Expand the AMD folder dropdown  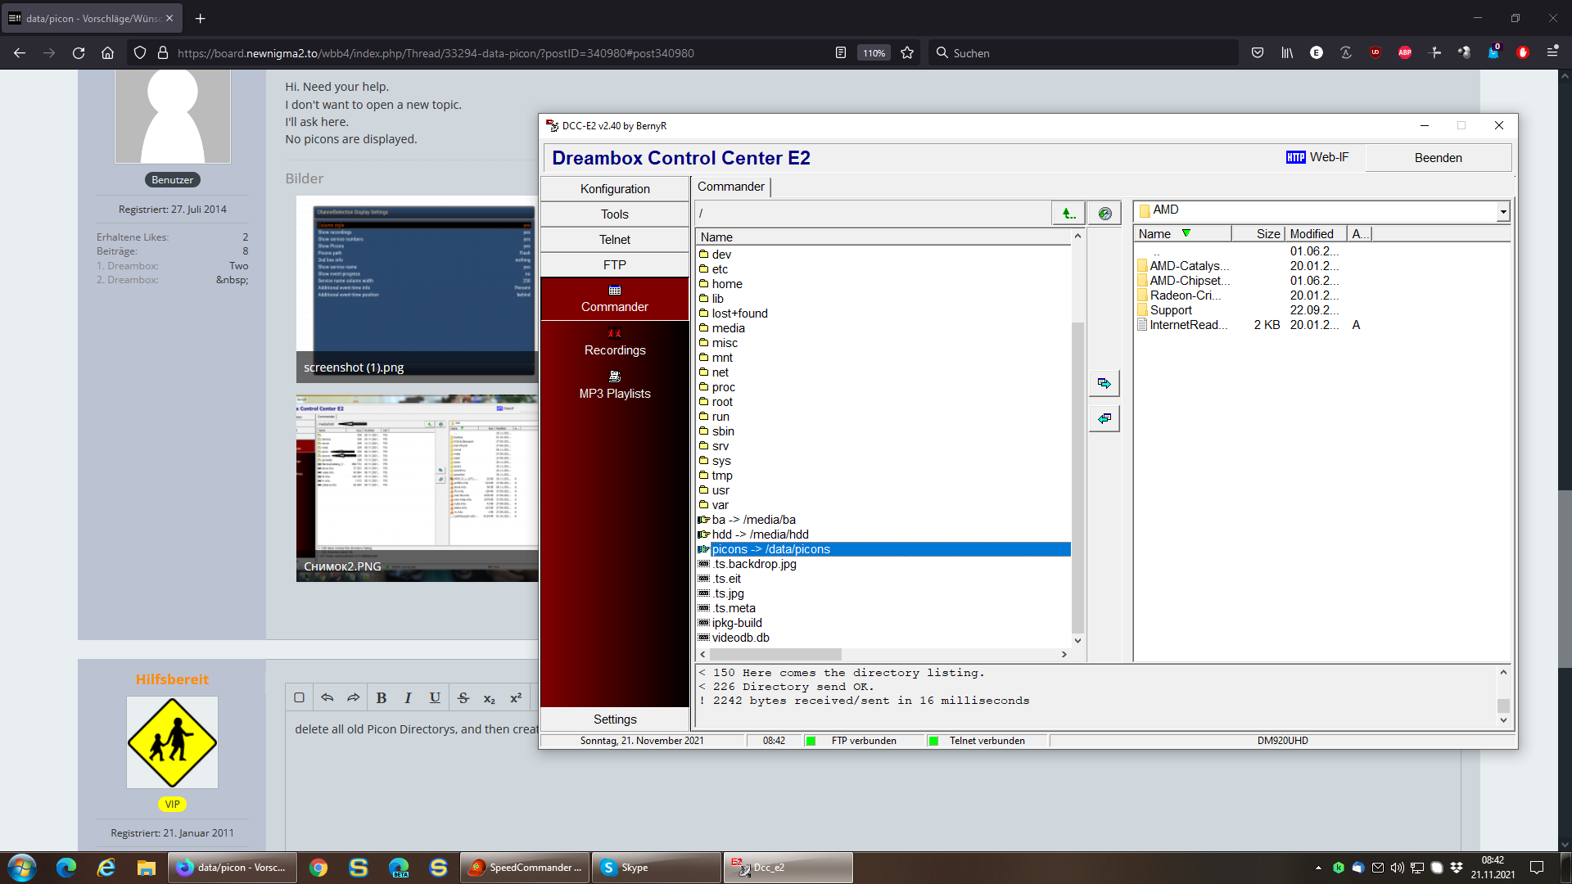pyautogui.click(x=1502, y=212)
